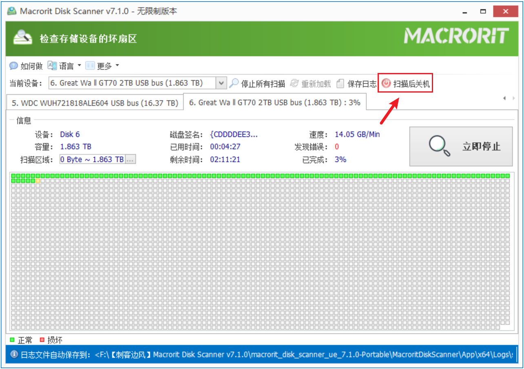Screen dimensions: 524x369
Task: Click the tab scroll right arrow
Action: pos(514,98)
